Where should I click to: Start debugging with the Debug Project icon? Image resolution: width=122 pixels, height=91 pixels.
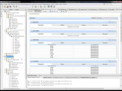tap(41, 7)
